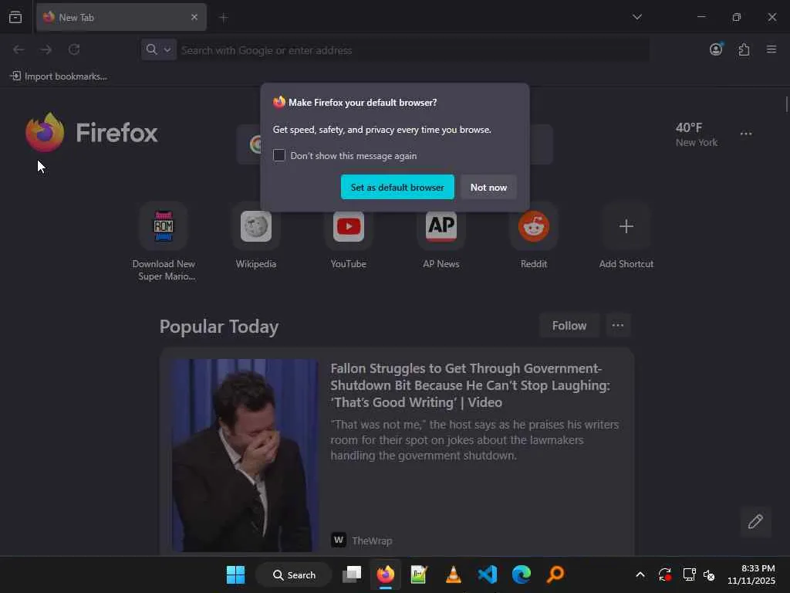
Task: Expand the list all tabs chevron
Action: pos(636,17)
